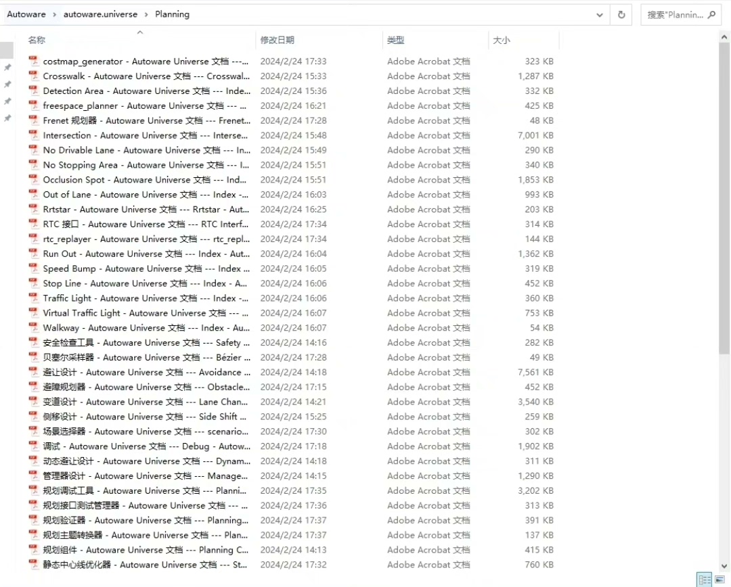Click the date 2024/2/24 17:33 cell

pos(293,61)
